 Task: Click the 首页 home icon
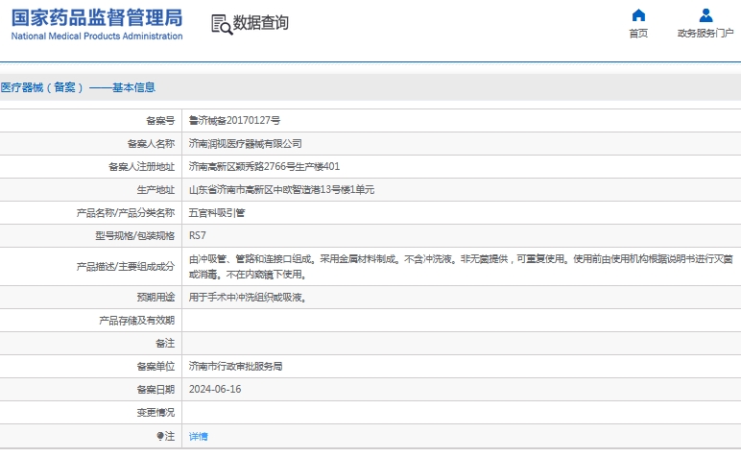[x=638, y=15]
